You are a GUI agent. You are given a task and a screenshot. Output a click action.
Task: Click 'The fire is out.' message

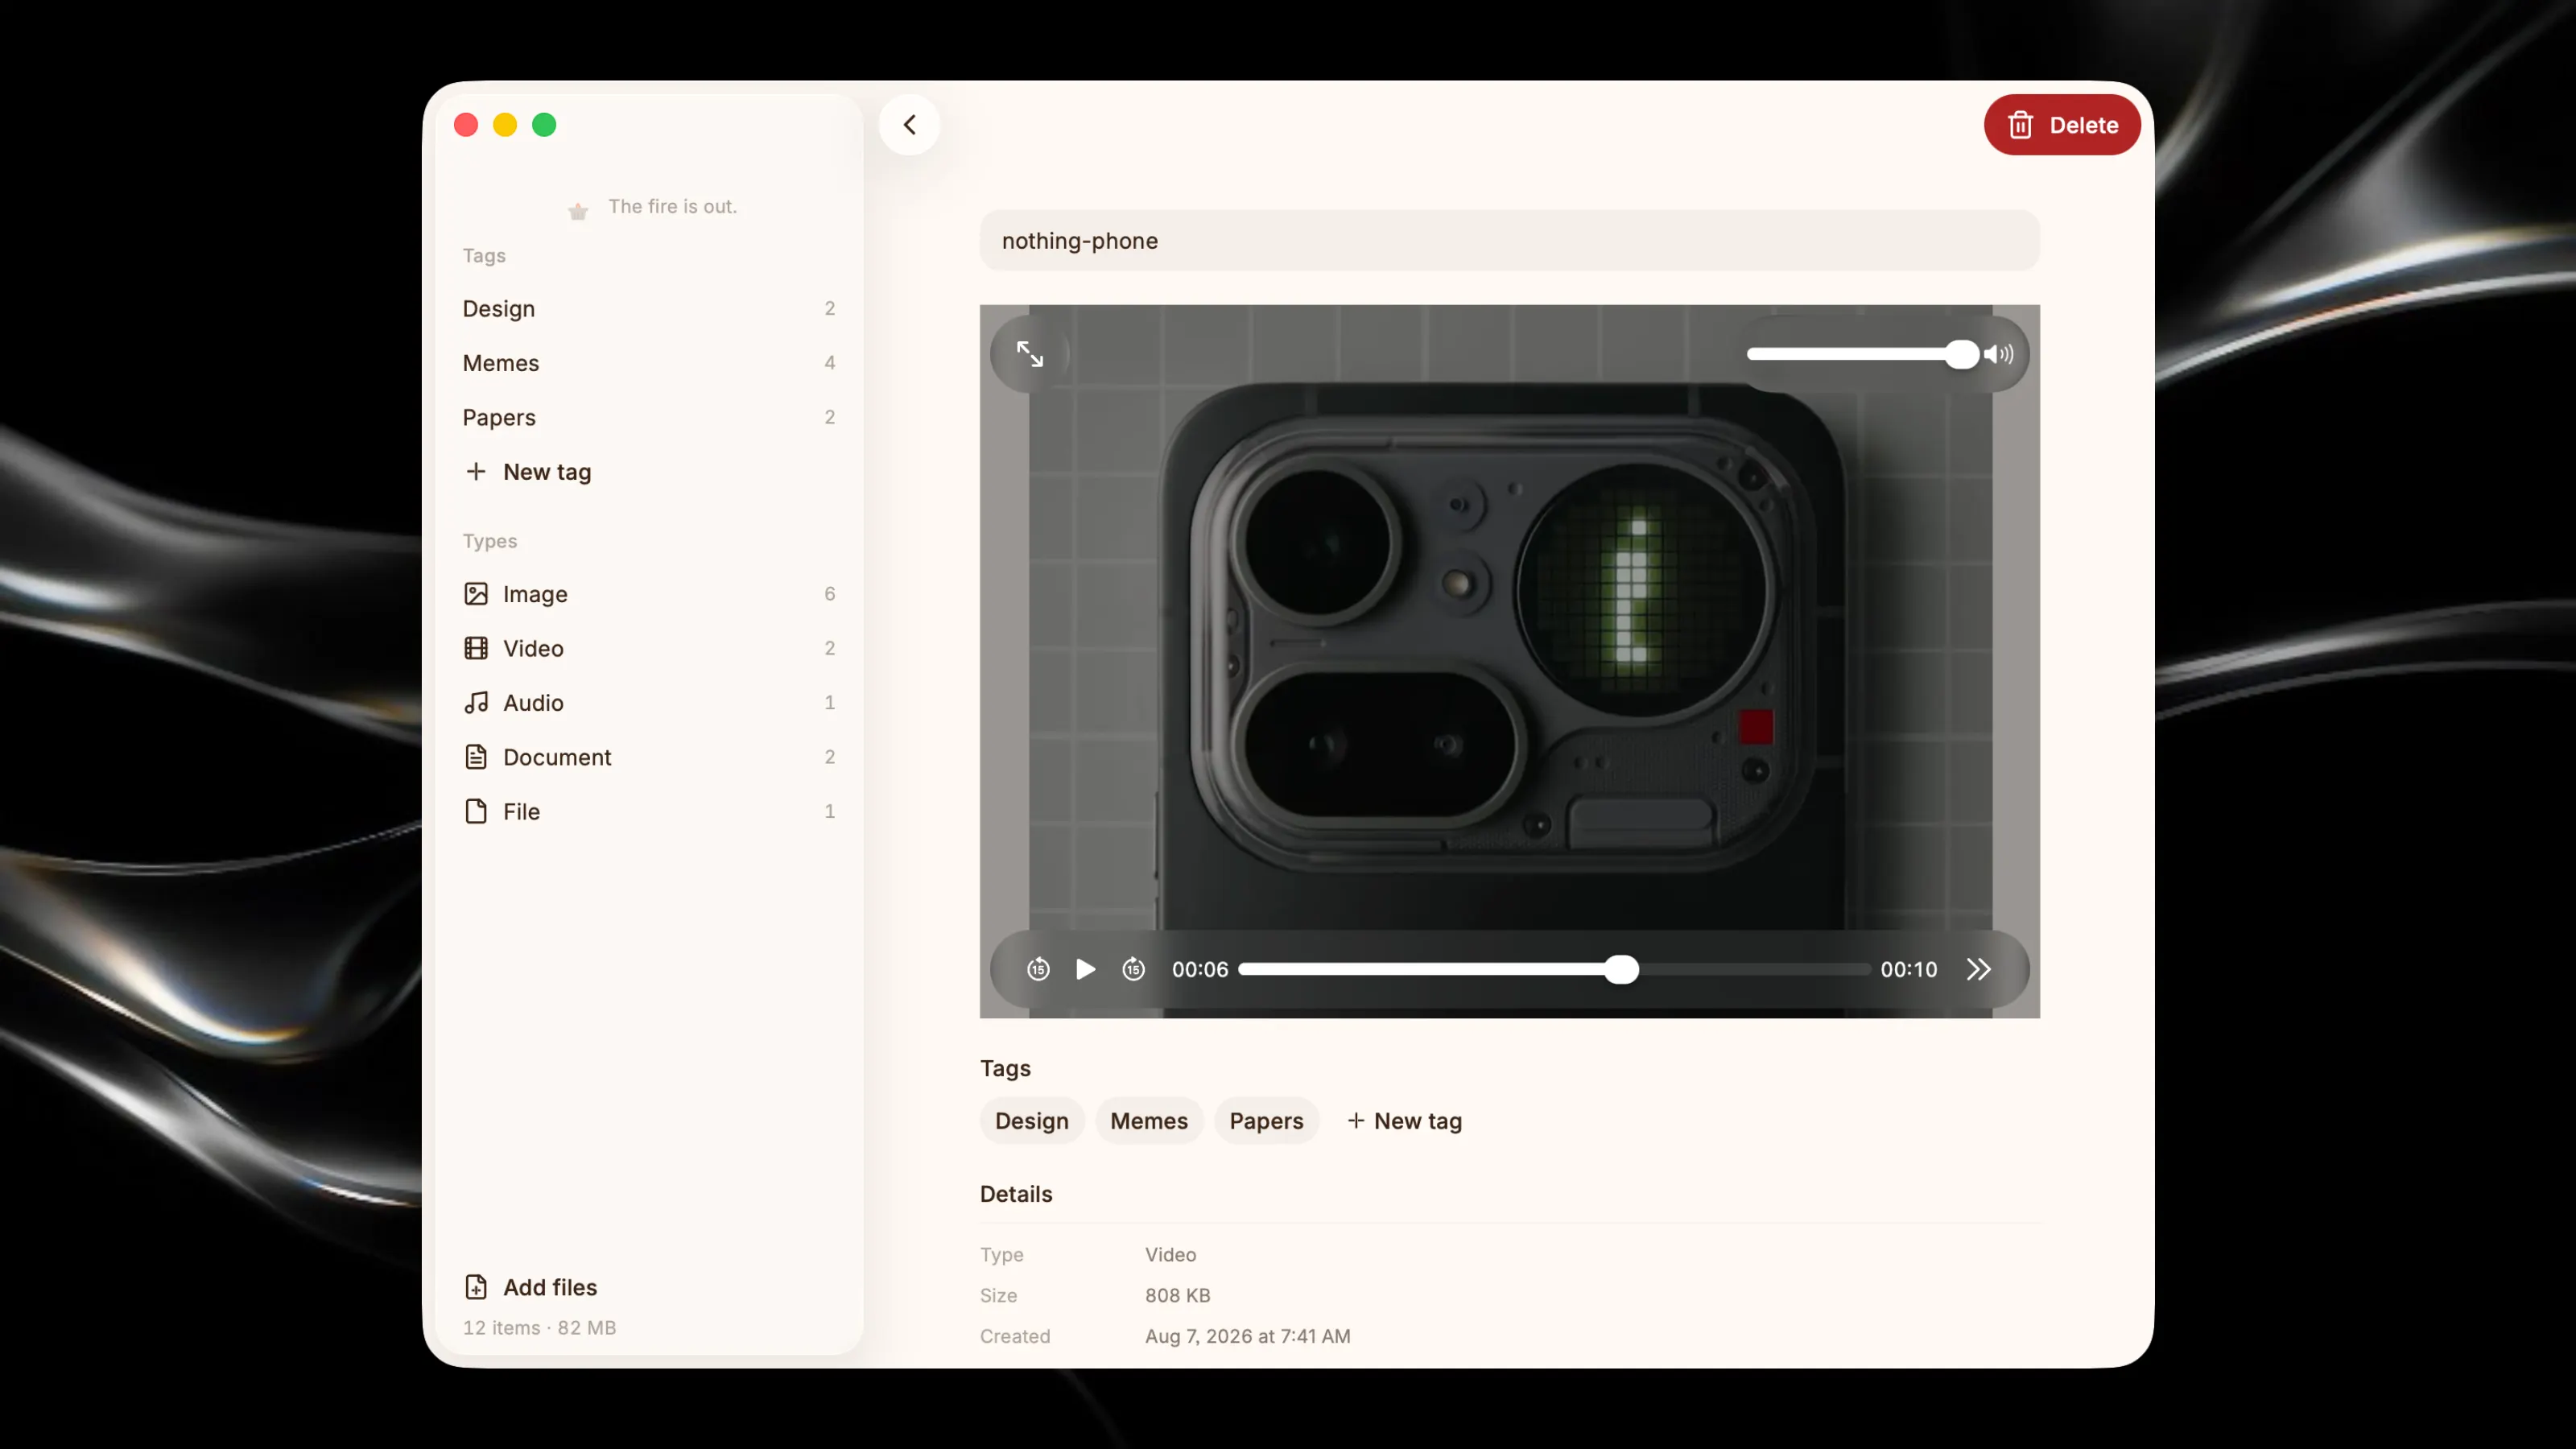(x=672, y=206)
